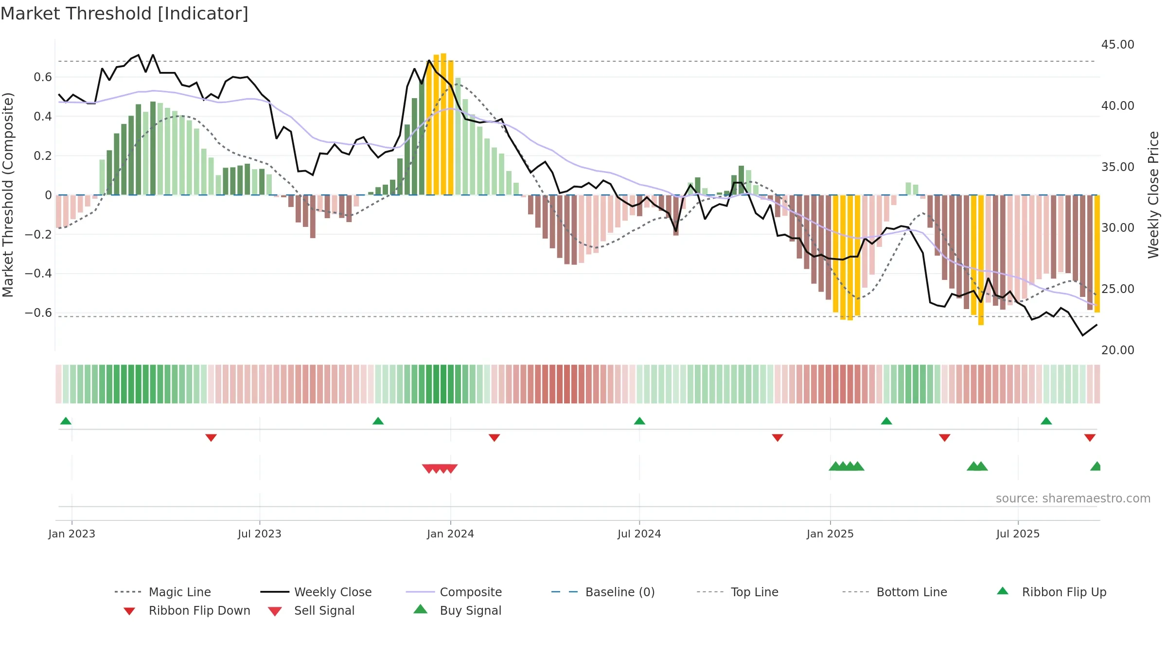Viewport: 1167px width, 656px height.
Task: Click the 20.00 right-axis price label
Action: [1118, 350]
